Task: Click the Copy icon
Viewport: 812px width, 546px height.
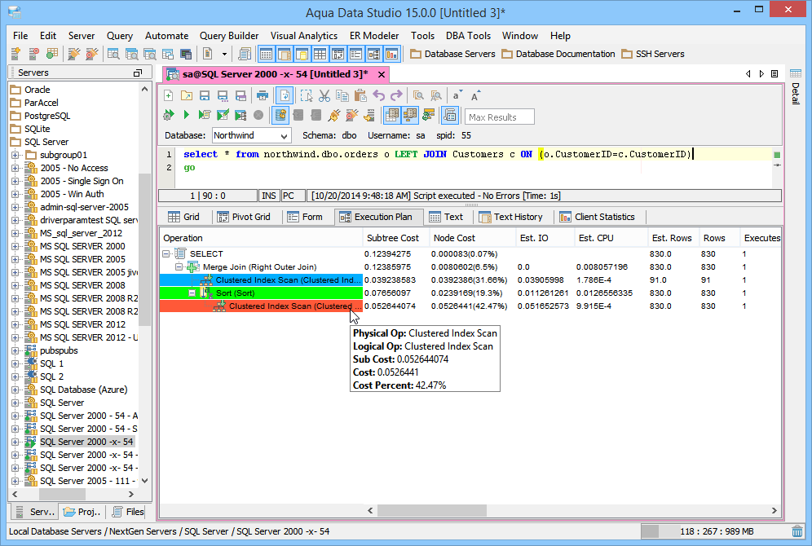Action: point(342,95)
